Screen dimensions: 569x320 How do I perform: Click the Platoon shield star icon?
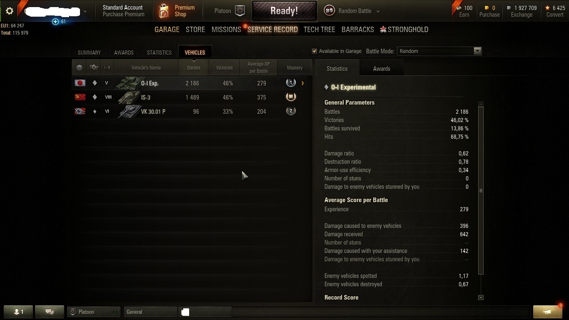(240, 11)
